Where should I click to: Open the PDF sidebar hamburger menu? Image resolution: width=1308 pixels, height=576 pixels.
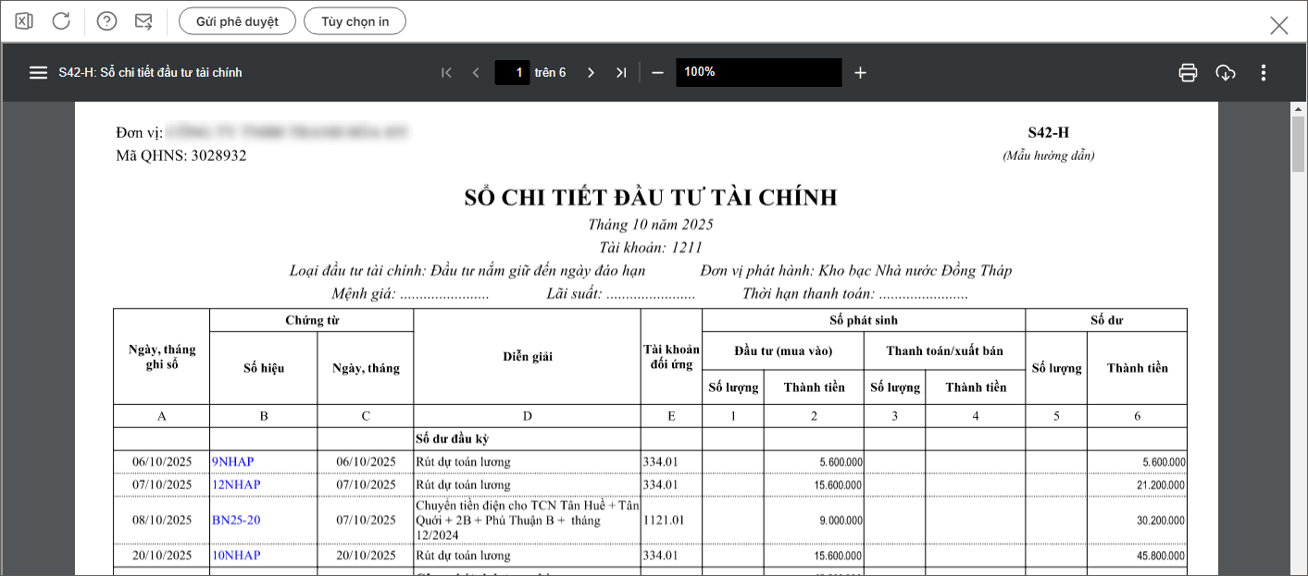[38, 72]
